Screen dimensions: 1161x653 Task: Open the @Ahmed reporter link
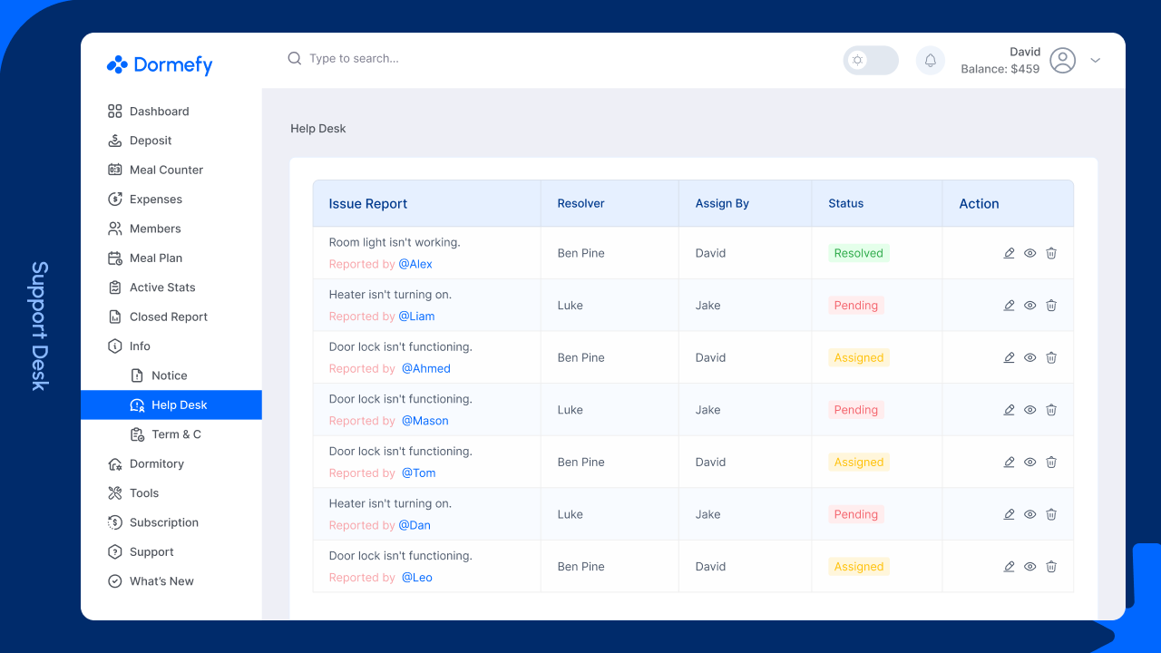[x=426, y=368]
